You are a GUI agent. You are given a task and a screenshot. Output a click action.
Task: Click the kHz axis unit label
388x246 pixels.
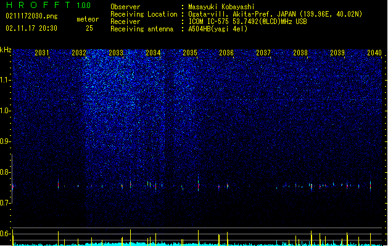(6, 50)
